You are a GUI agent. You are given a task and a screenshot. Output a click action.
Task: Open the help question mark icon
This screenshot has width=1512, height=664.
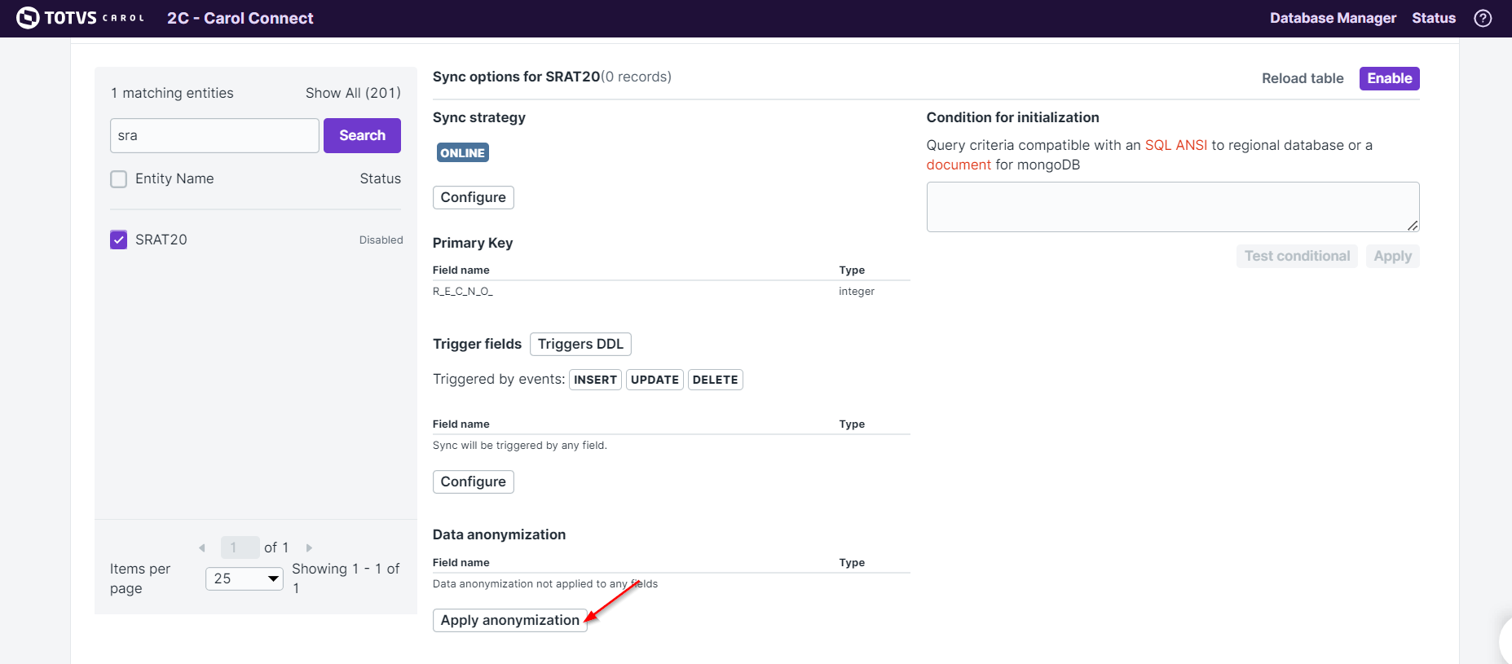pos(1483,18)
